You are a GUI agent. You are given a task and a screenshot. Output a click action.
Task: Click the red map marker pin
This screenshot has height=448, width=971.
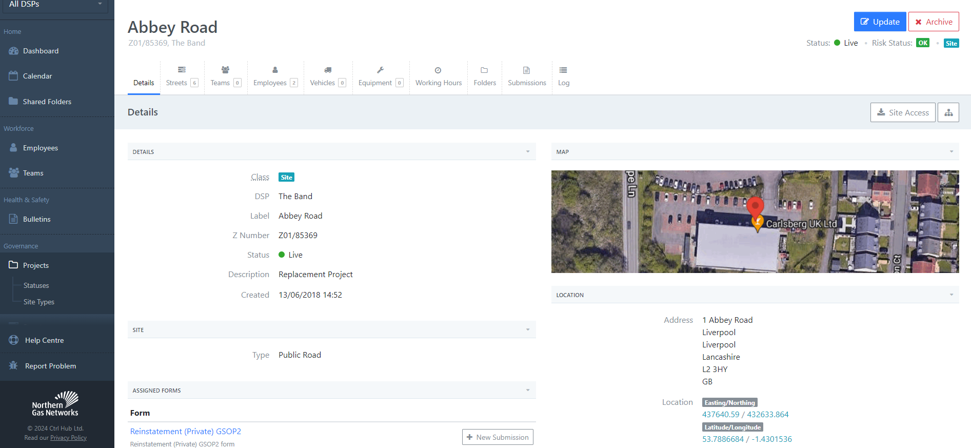(755, 206)
